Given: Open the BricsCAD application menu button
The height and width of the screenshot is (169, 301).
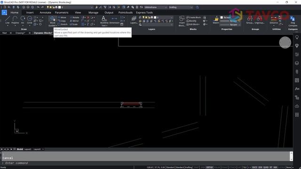Looking at the screenshot, I should 4,13.
